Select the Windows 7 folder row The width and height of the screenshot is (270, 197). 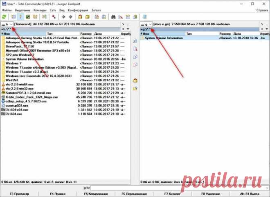coord(65,63)
